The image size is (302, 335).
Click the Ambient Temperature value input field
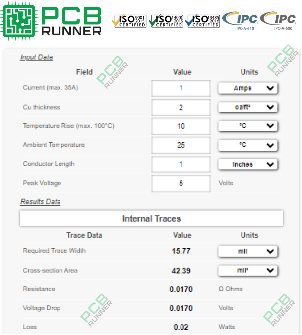(181, 145)
